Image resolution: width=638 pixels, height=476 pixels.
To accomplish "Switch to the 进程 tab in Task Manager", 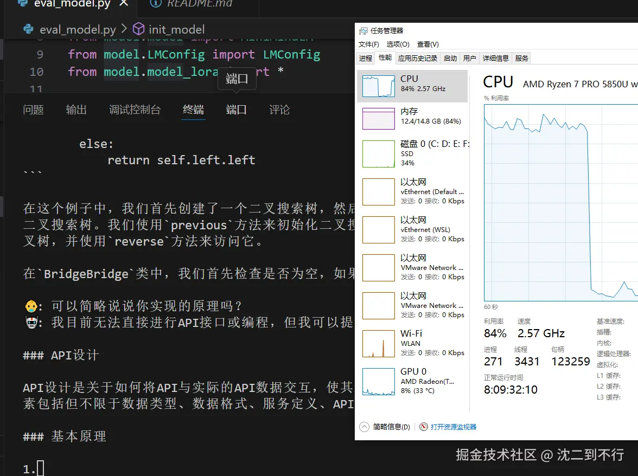I will click(x=366, y=58).
